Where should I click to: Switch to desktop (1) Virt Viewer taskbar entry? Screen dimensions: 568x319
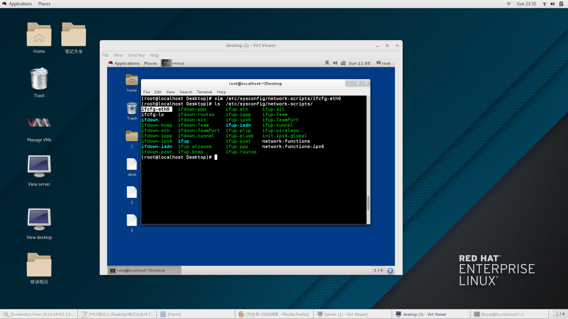tap(431, 314)
